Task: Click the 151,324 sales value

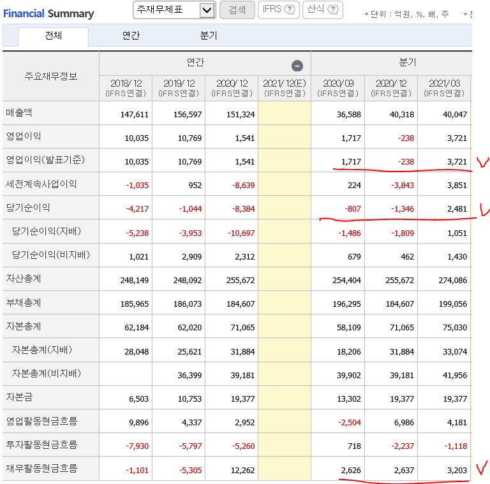Action: click(x=241, y=115)
